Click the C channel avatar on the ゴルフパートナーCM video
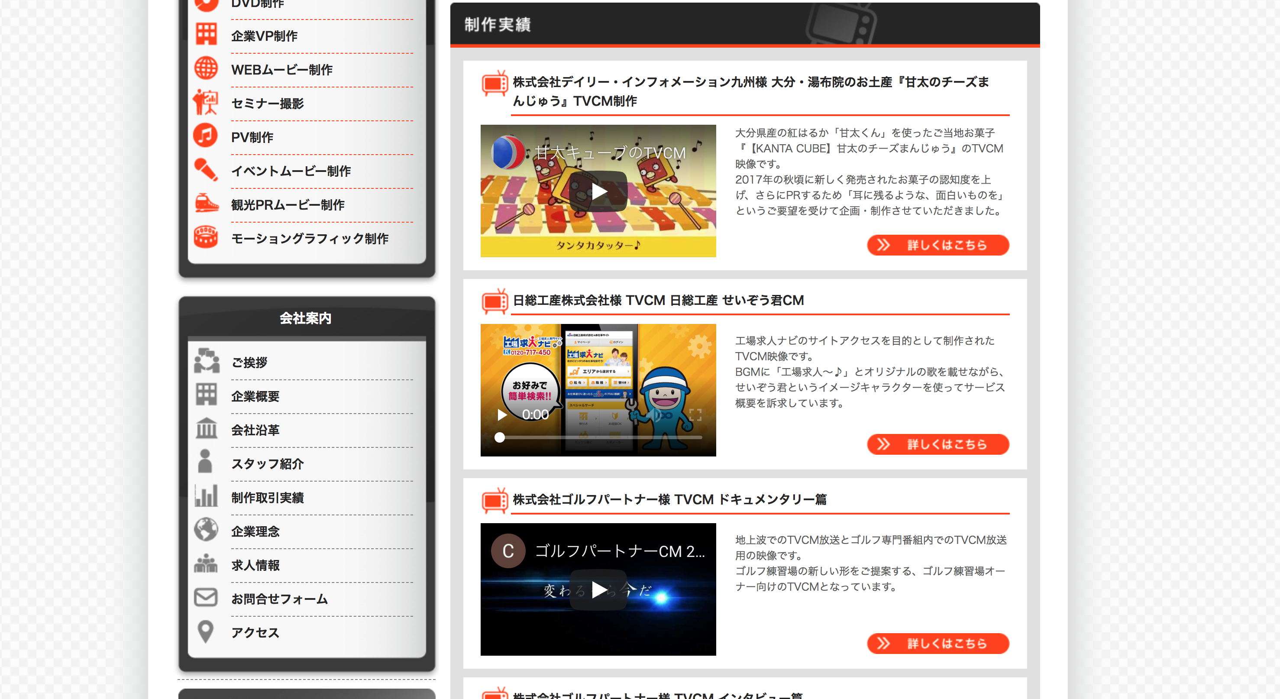1280x699 pixels. [508, 551]
